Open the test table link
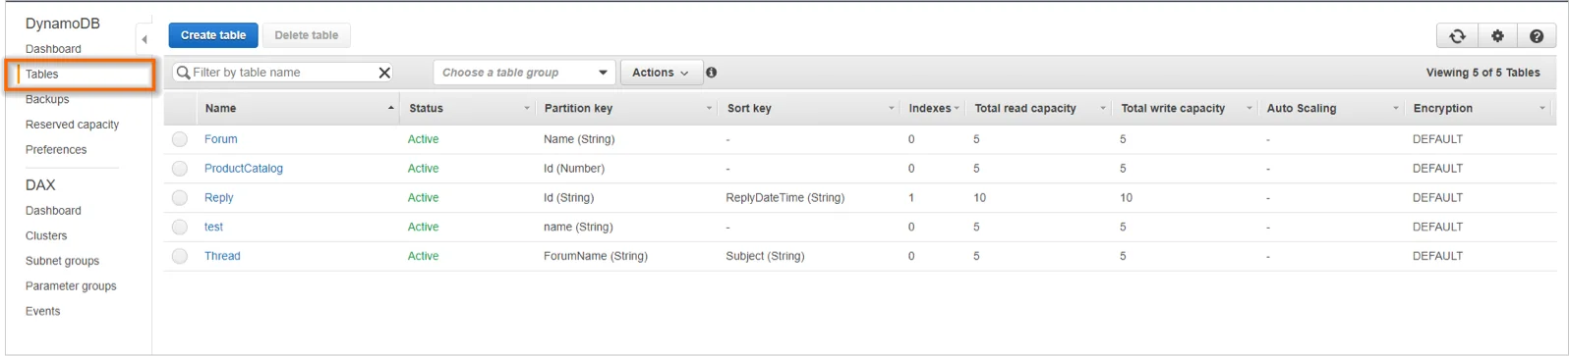The height and width of the screenshot is (357, 1569). pyautogui.click(x=213, y=227)
